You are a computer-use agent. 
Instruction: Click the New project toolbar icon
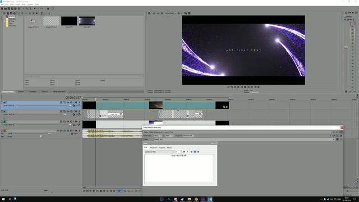tap(2, 9)
